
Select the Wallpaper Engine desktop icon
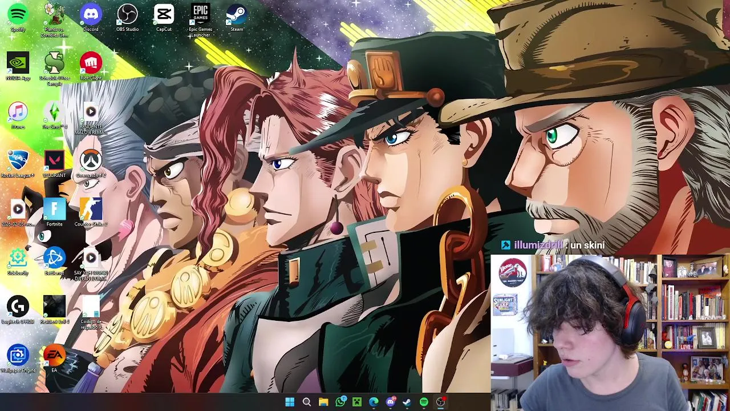click(x=18, y=360)
